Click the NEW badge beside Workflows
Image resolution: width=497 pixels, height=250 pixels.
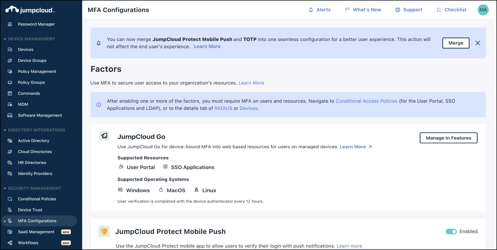pos(66,243)
